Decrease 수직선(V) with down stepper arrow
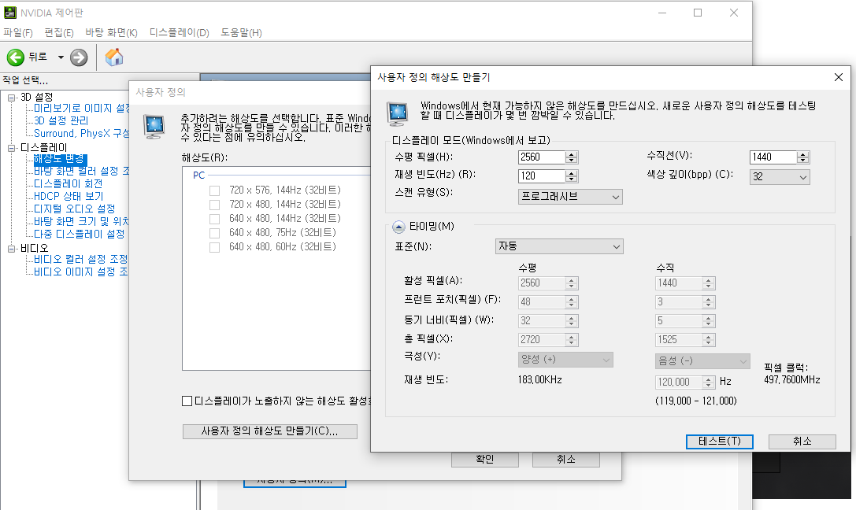The height and width of the screenshot is (510, 856). click(802, 161)
